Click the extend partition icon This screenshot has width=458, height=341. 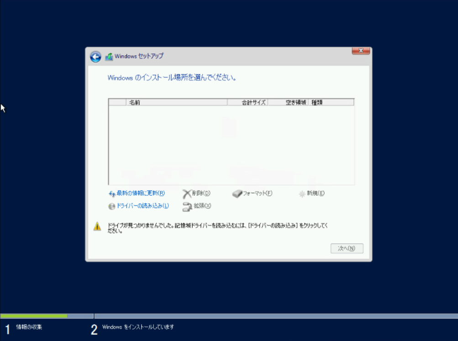point(187,207)
